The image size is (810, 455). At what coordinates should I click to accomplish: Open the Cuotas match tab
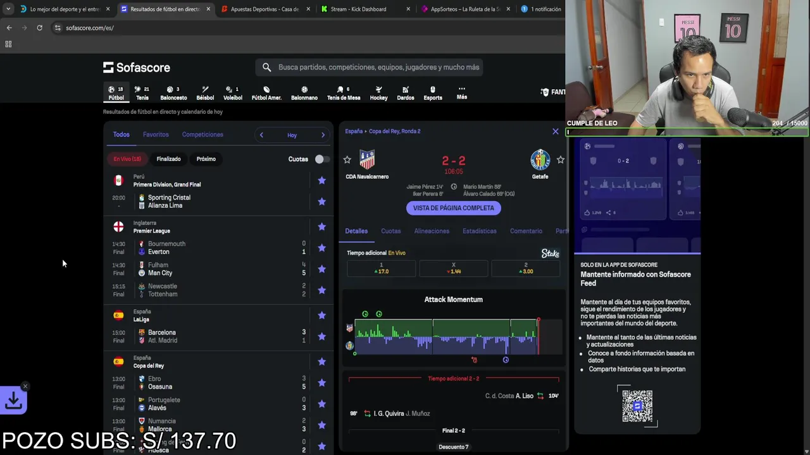(390, 231)
